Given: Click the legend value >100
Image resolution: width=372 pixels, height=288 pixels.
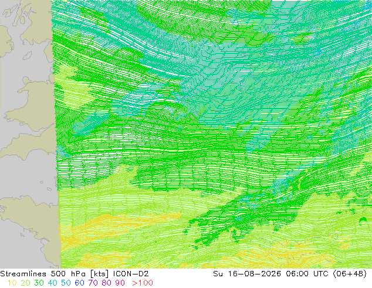Looking at the screenshot, I should 143,283.
